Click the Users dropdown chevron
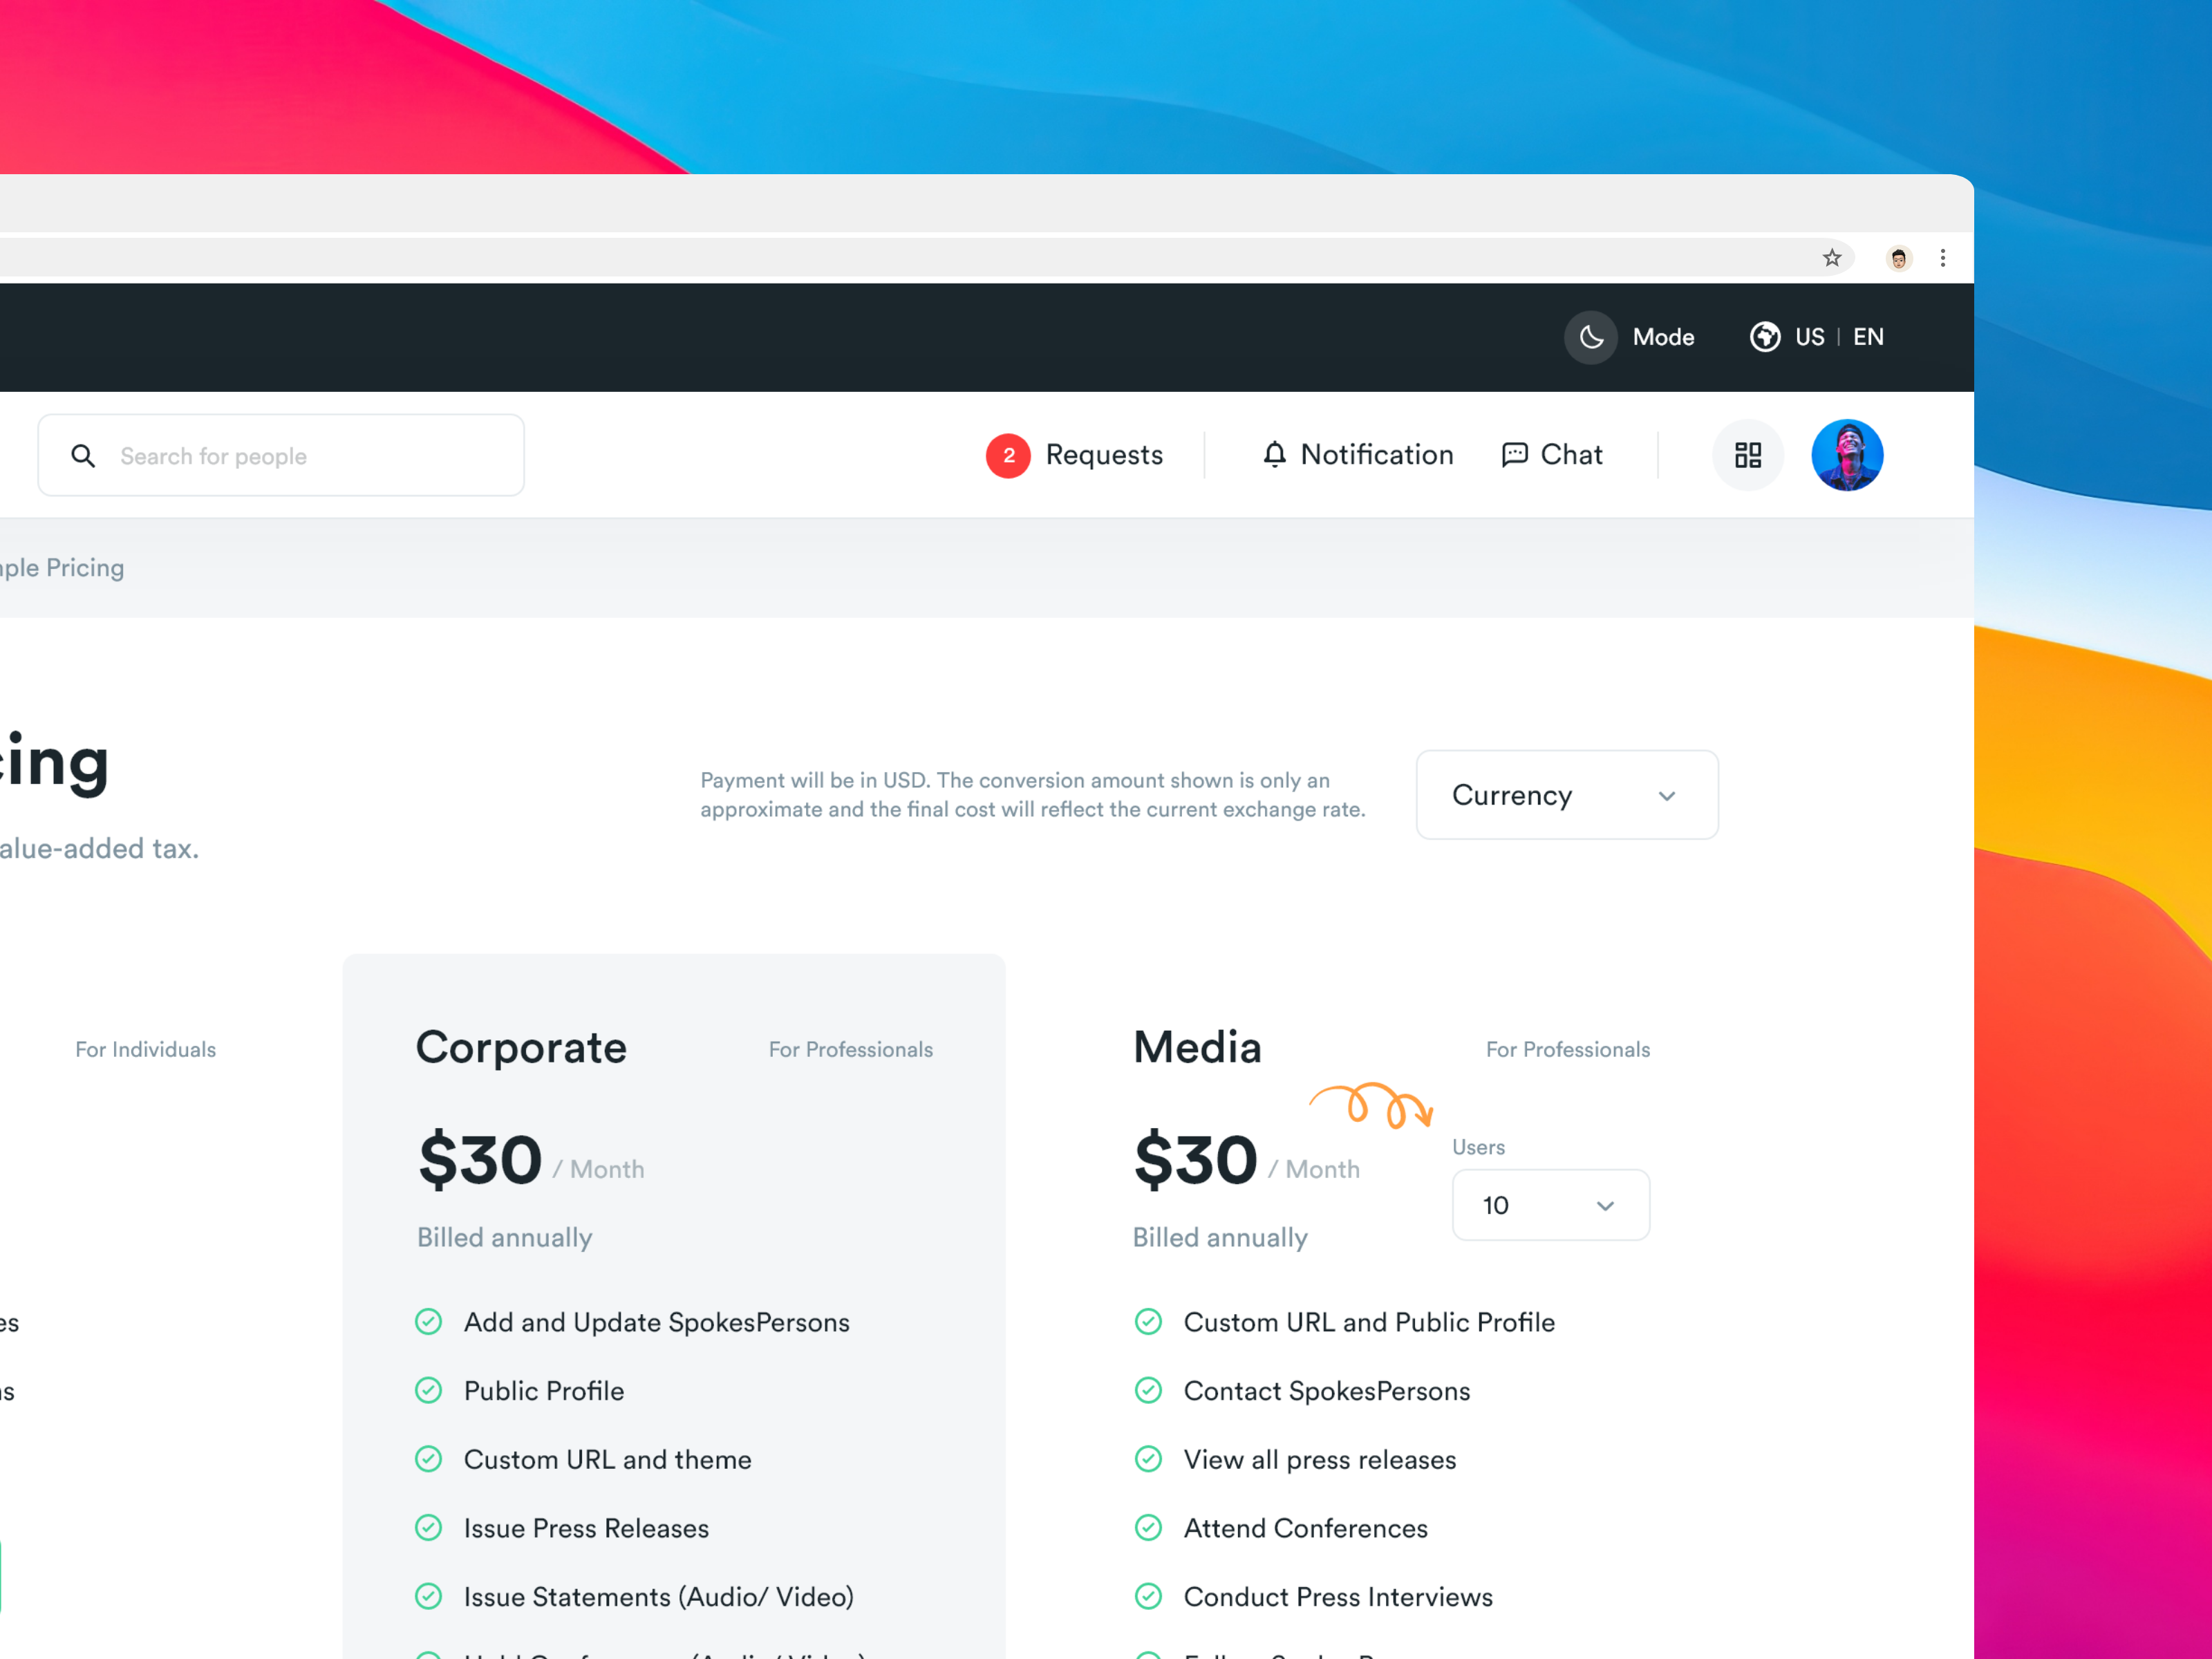 coord(1605,1206)
